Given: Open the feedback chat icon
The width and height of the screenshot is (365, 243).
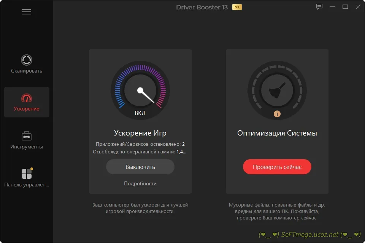Looking at the screenshot, I should (x=319, y=7).
